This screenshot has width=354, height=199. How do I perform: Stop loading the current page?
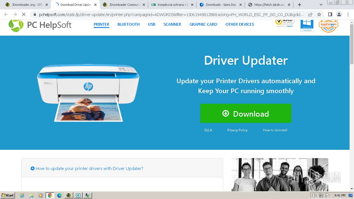coord(24,14)
